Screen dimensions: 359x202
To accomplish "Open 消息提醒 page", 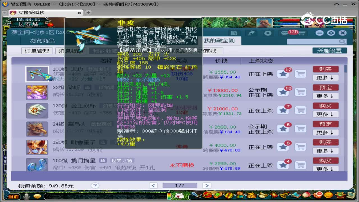I will pyautogui.click(x=71, y=51).
